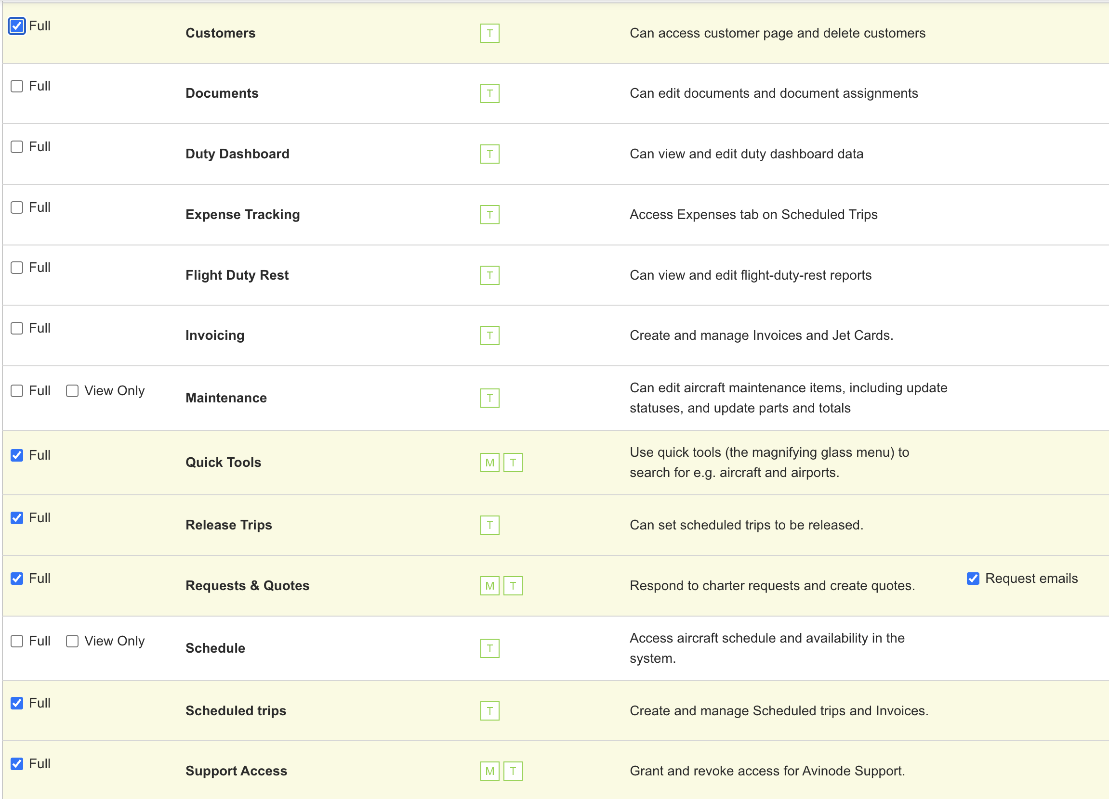Uncheck Full access for Customers
1109x799 pixels.
point(17,26)
